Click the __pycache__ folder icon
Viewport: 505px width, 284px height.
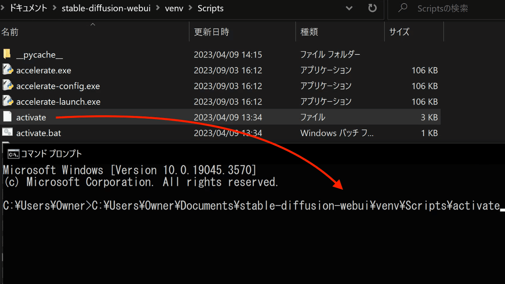7,54
